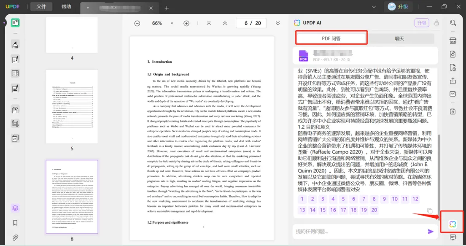Switch to the PDF 问答 tab
This screenshot has width=466, height=246.
tap(331, 38)
